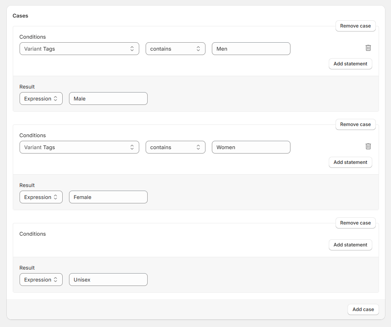Screen dimensions: 391x327
Task: Add a statement to the Women case
Action: pyautogui.click(x=350, y=162)
